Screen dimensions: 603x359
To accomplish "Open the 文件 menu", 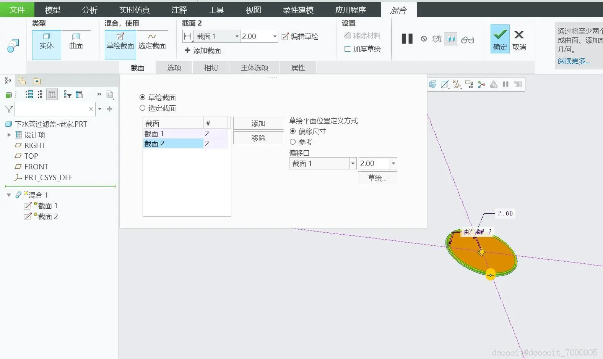I will coord(17,10).
